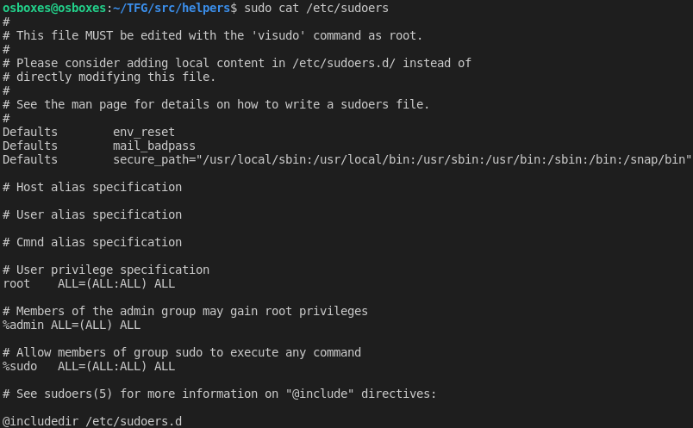Click the '%sudo ALL=(ALL:ALL) ALL' line
The image size is (693, 428).
click(x=89, y=366)
